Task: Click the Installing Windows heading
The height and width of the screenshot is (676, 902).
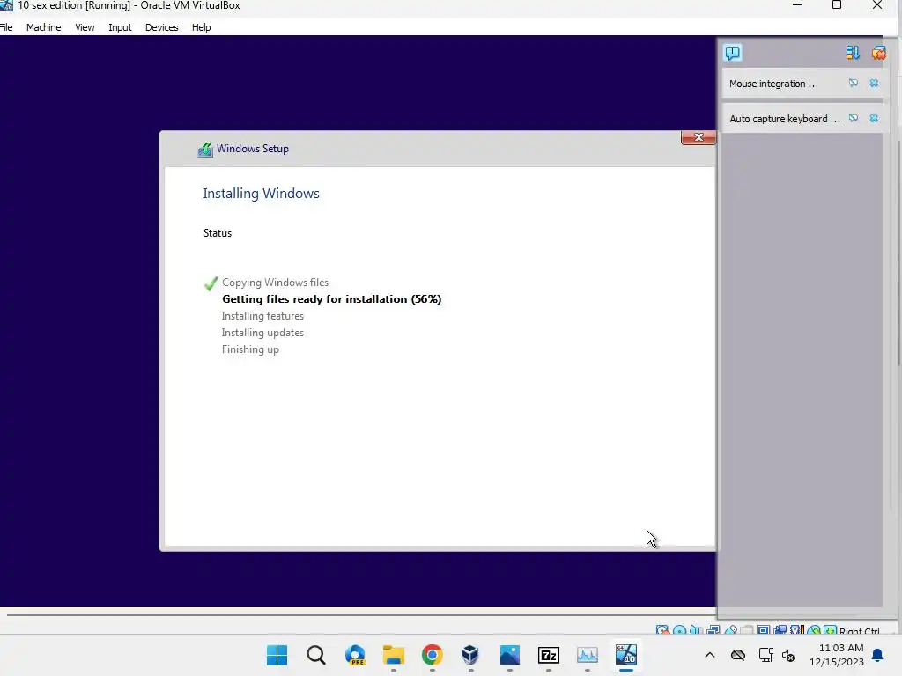Action: [x=261, y=193]
